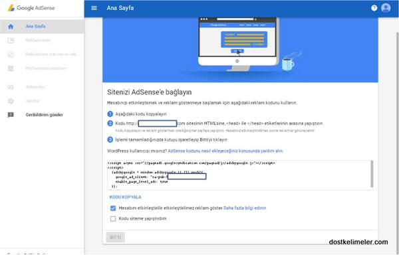Click the scrollbar of the code box
The width and height of the screenshot is (399, 255).
click(x=372, y=174)
